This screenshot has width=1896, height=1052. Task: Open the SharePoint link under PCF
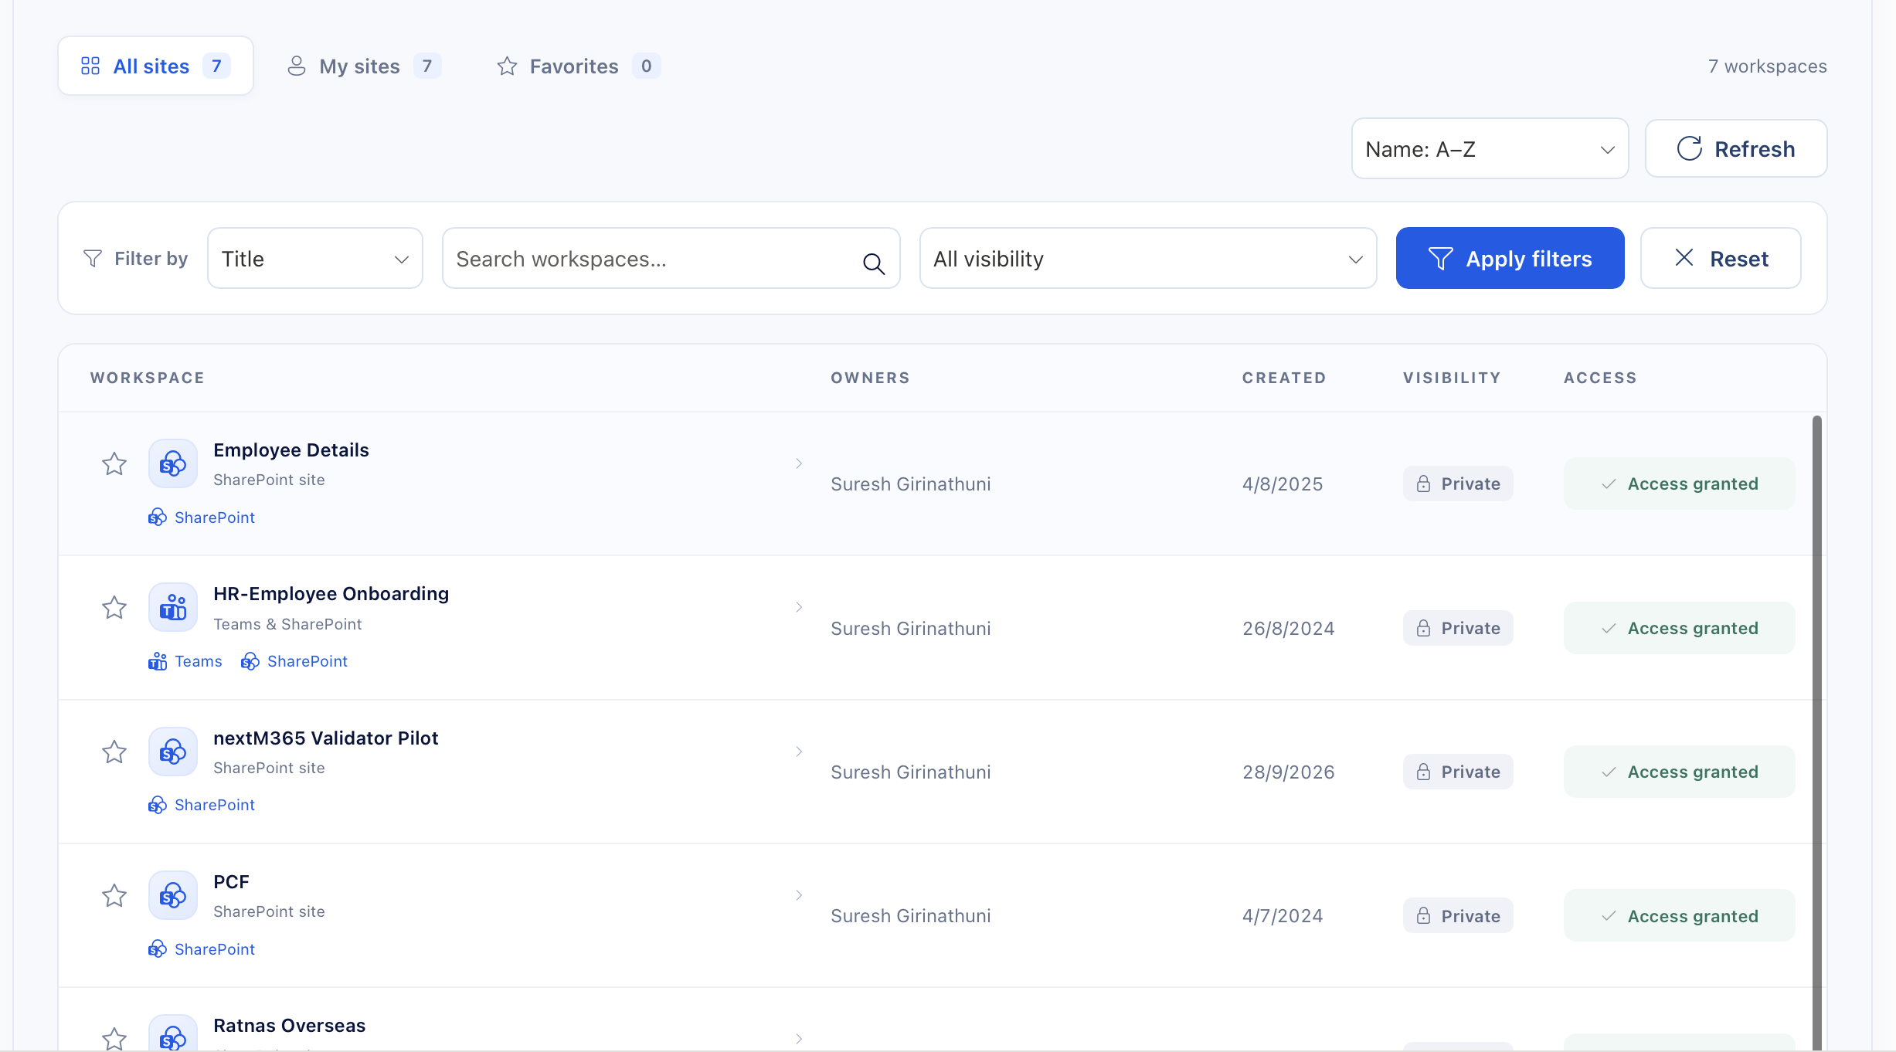click(202, 949)
